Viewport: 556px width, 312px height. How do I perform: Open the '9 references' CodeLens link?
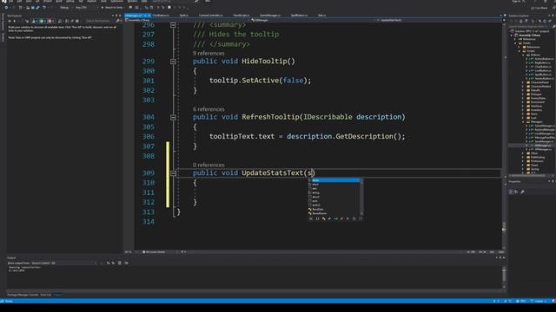coord(208,54)
